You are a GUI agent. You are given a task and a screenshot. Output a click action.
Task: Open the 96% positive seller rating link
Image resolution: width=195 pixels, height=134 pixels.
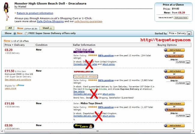click(106, 80)
